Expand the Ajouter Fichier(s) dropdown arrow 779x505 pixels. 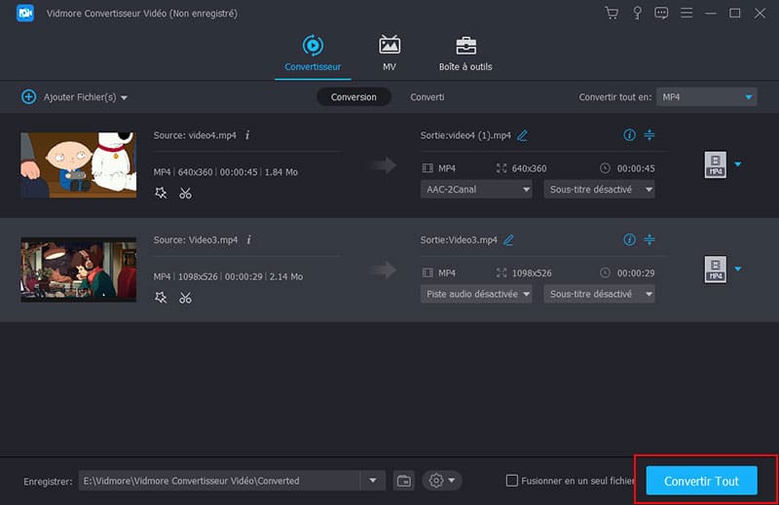coord(125,98)
